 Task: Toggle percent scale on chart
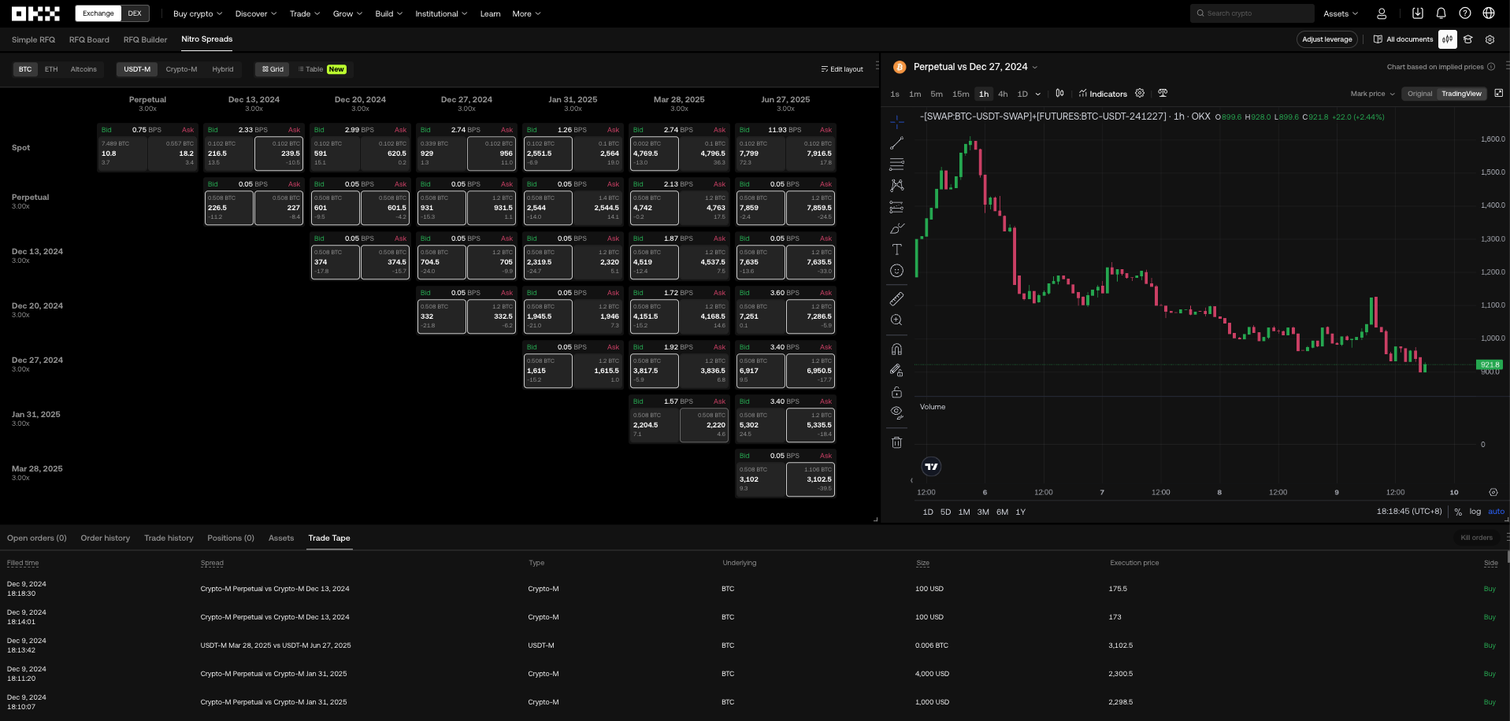click(1458, 512)
